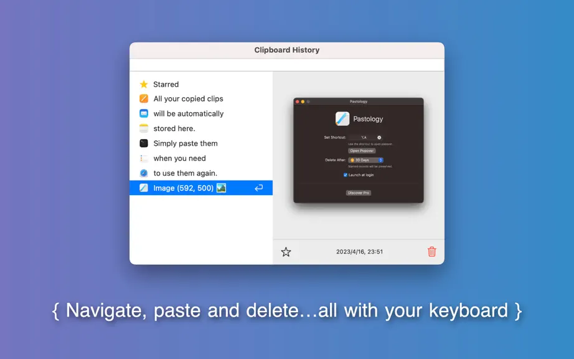Click the Pastology preview image thumbnail
The height and width of the screenshot is (359, 574).
[359, 150]
